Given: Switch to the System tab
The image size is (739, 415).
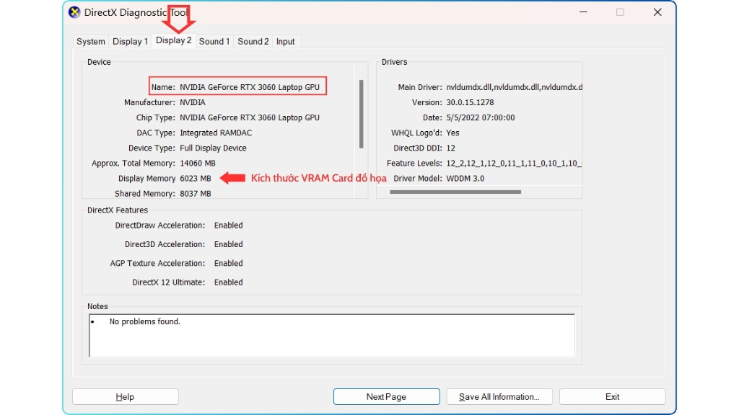Looking at the screenshot, I should (x=90, y=41).
